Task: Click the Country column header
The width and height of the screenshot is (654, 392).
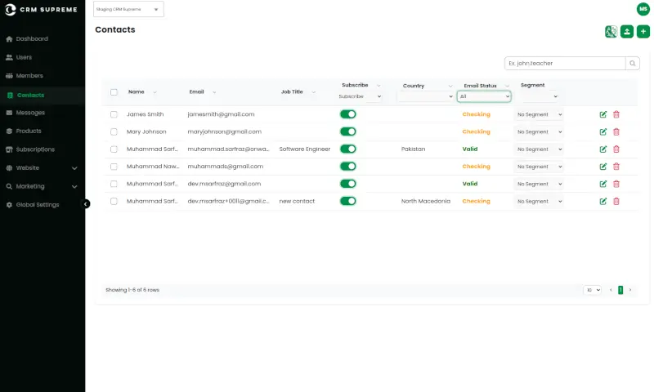Action: pos(414,86)
